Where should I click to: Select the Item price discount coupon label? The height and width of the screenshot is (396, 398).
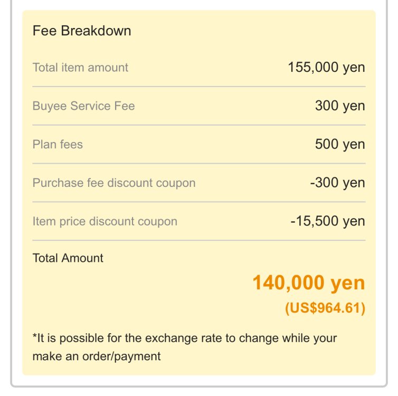[x=105, y=222]
